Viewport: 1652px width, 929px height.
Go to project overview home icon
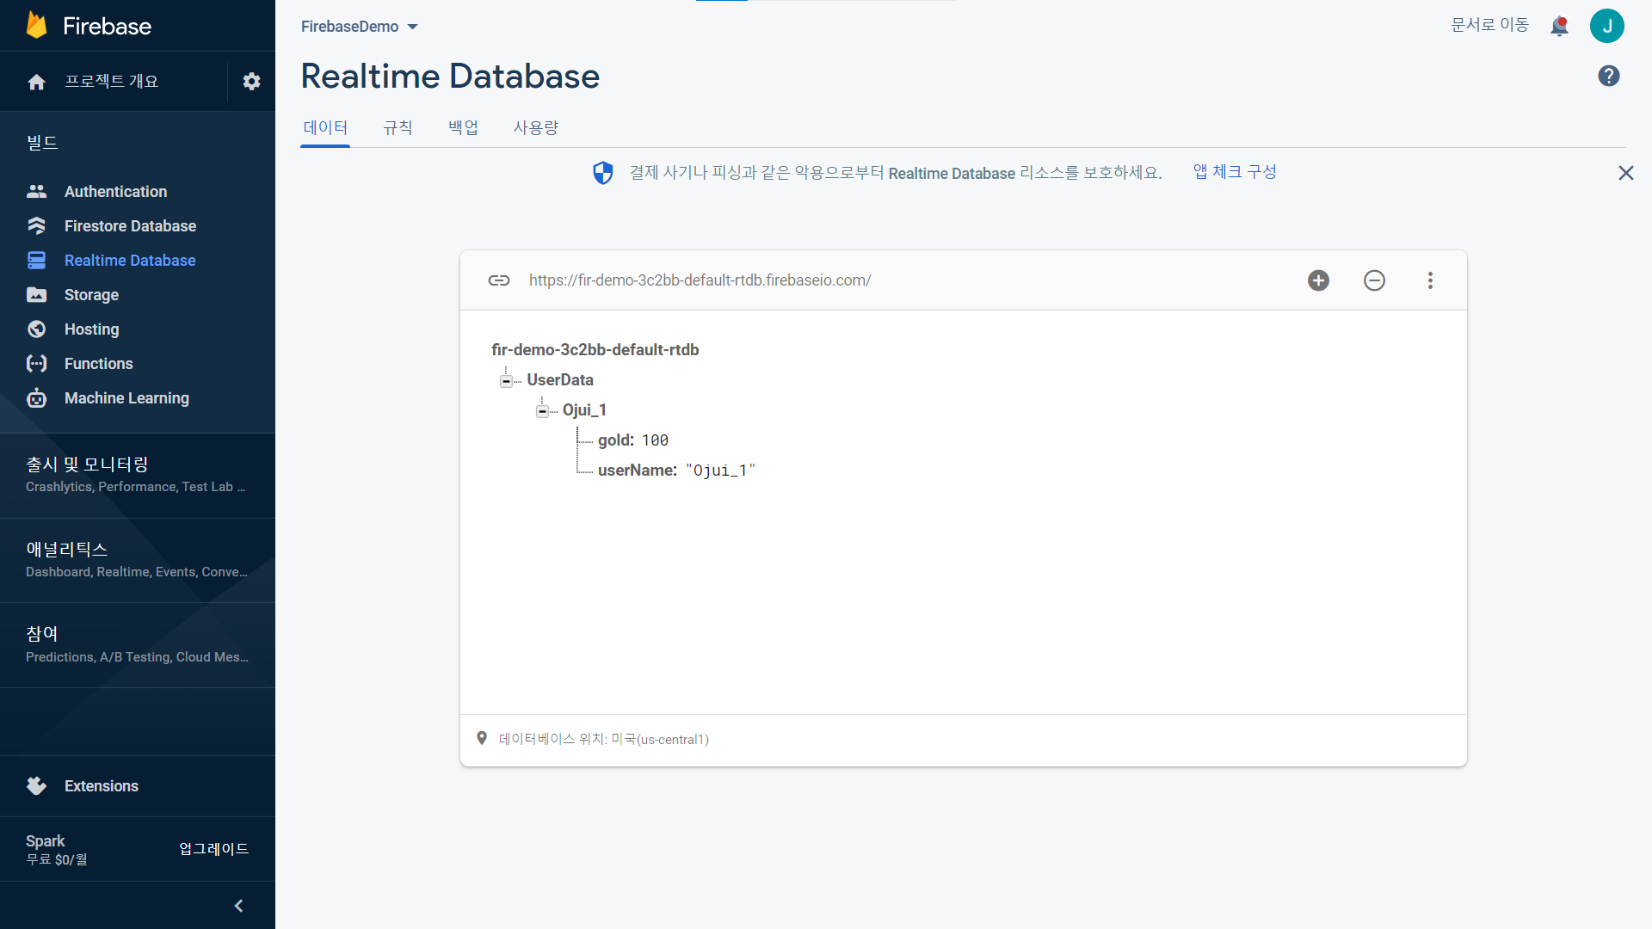click(x=36, y=82)
